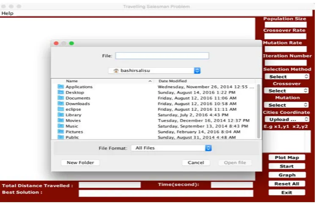Viewport: 317px width, 203px height.
Task: Click the New Folder button
Action: click(x=80, y=162)
